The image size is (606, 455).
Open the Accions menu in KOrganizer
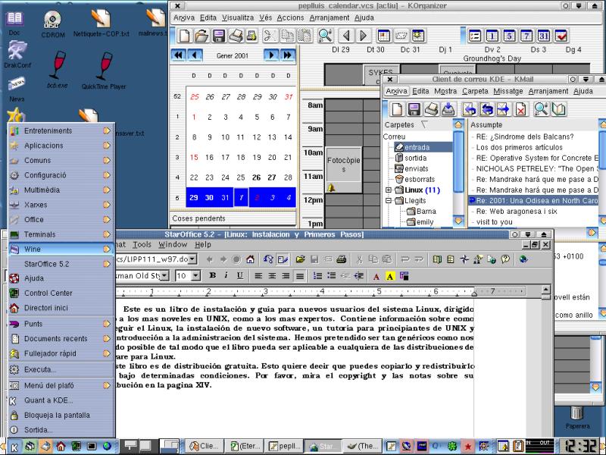click(290, 17)
